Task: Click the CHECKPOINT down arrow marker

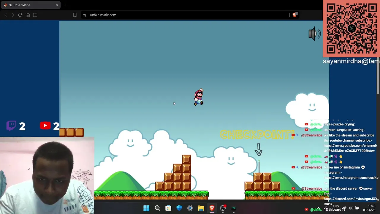Action: 259,150
